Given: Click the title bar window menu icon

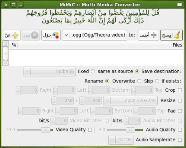Looking at the screenshot, I should [x=179, y=5].
